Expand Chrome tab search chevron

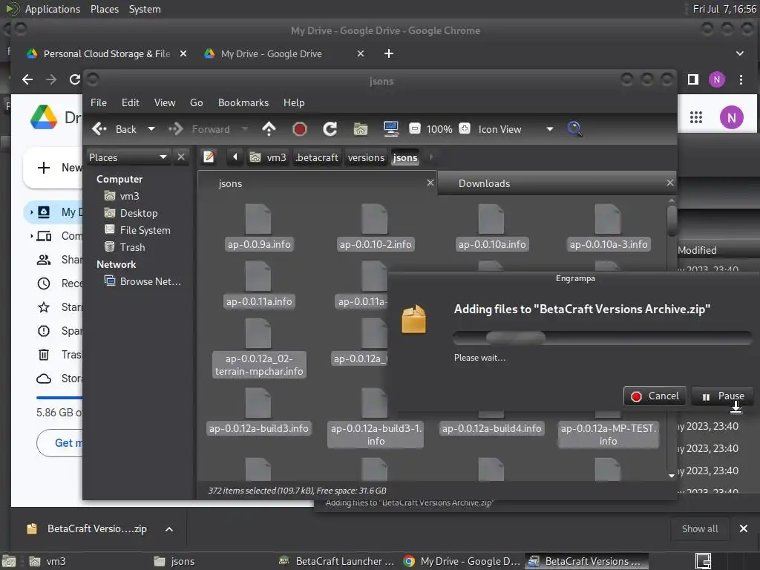[x=740, y=53]
